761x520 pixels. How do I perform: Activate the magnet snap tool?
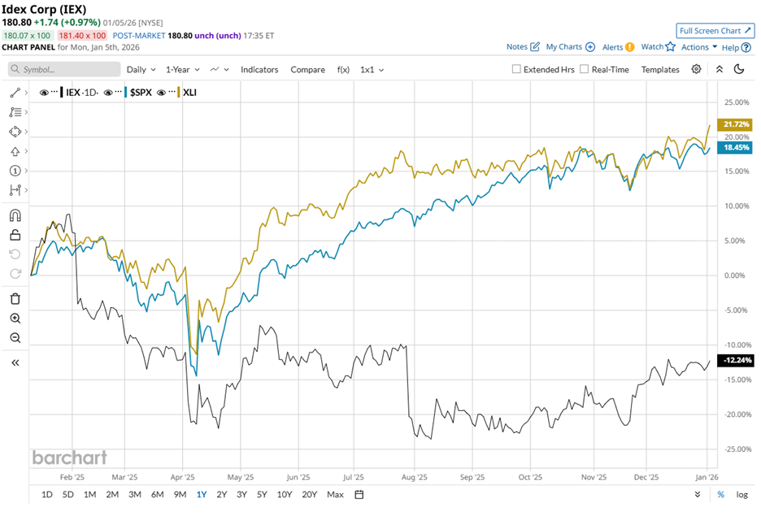pyautogui.click(x=15, y=216)
